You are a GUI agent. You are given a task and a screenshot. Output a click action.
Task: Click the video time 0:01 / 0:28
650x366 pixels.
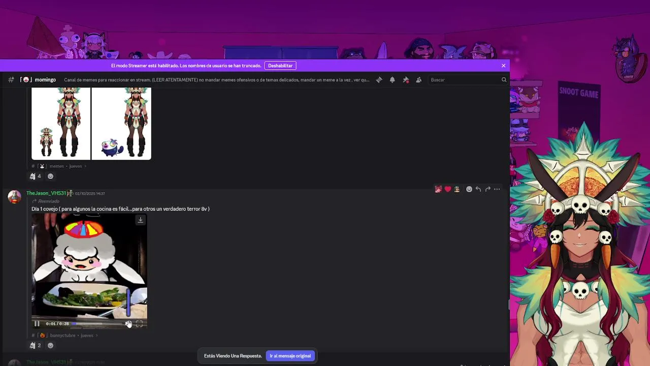[57, 324]
